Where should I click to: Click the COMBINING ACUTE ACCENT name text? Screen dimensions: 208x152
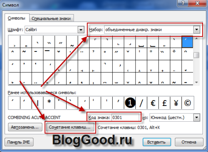click(34, 118)
